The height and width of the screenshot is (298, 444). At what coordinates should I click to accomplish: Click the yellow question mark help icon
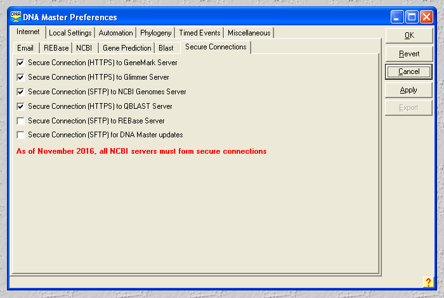point(428,282)
